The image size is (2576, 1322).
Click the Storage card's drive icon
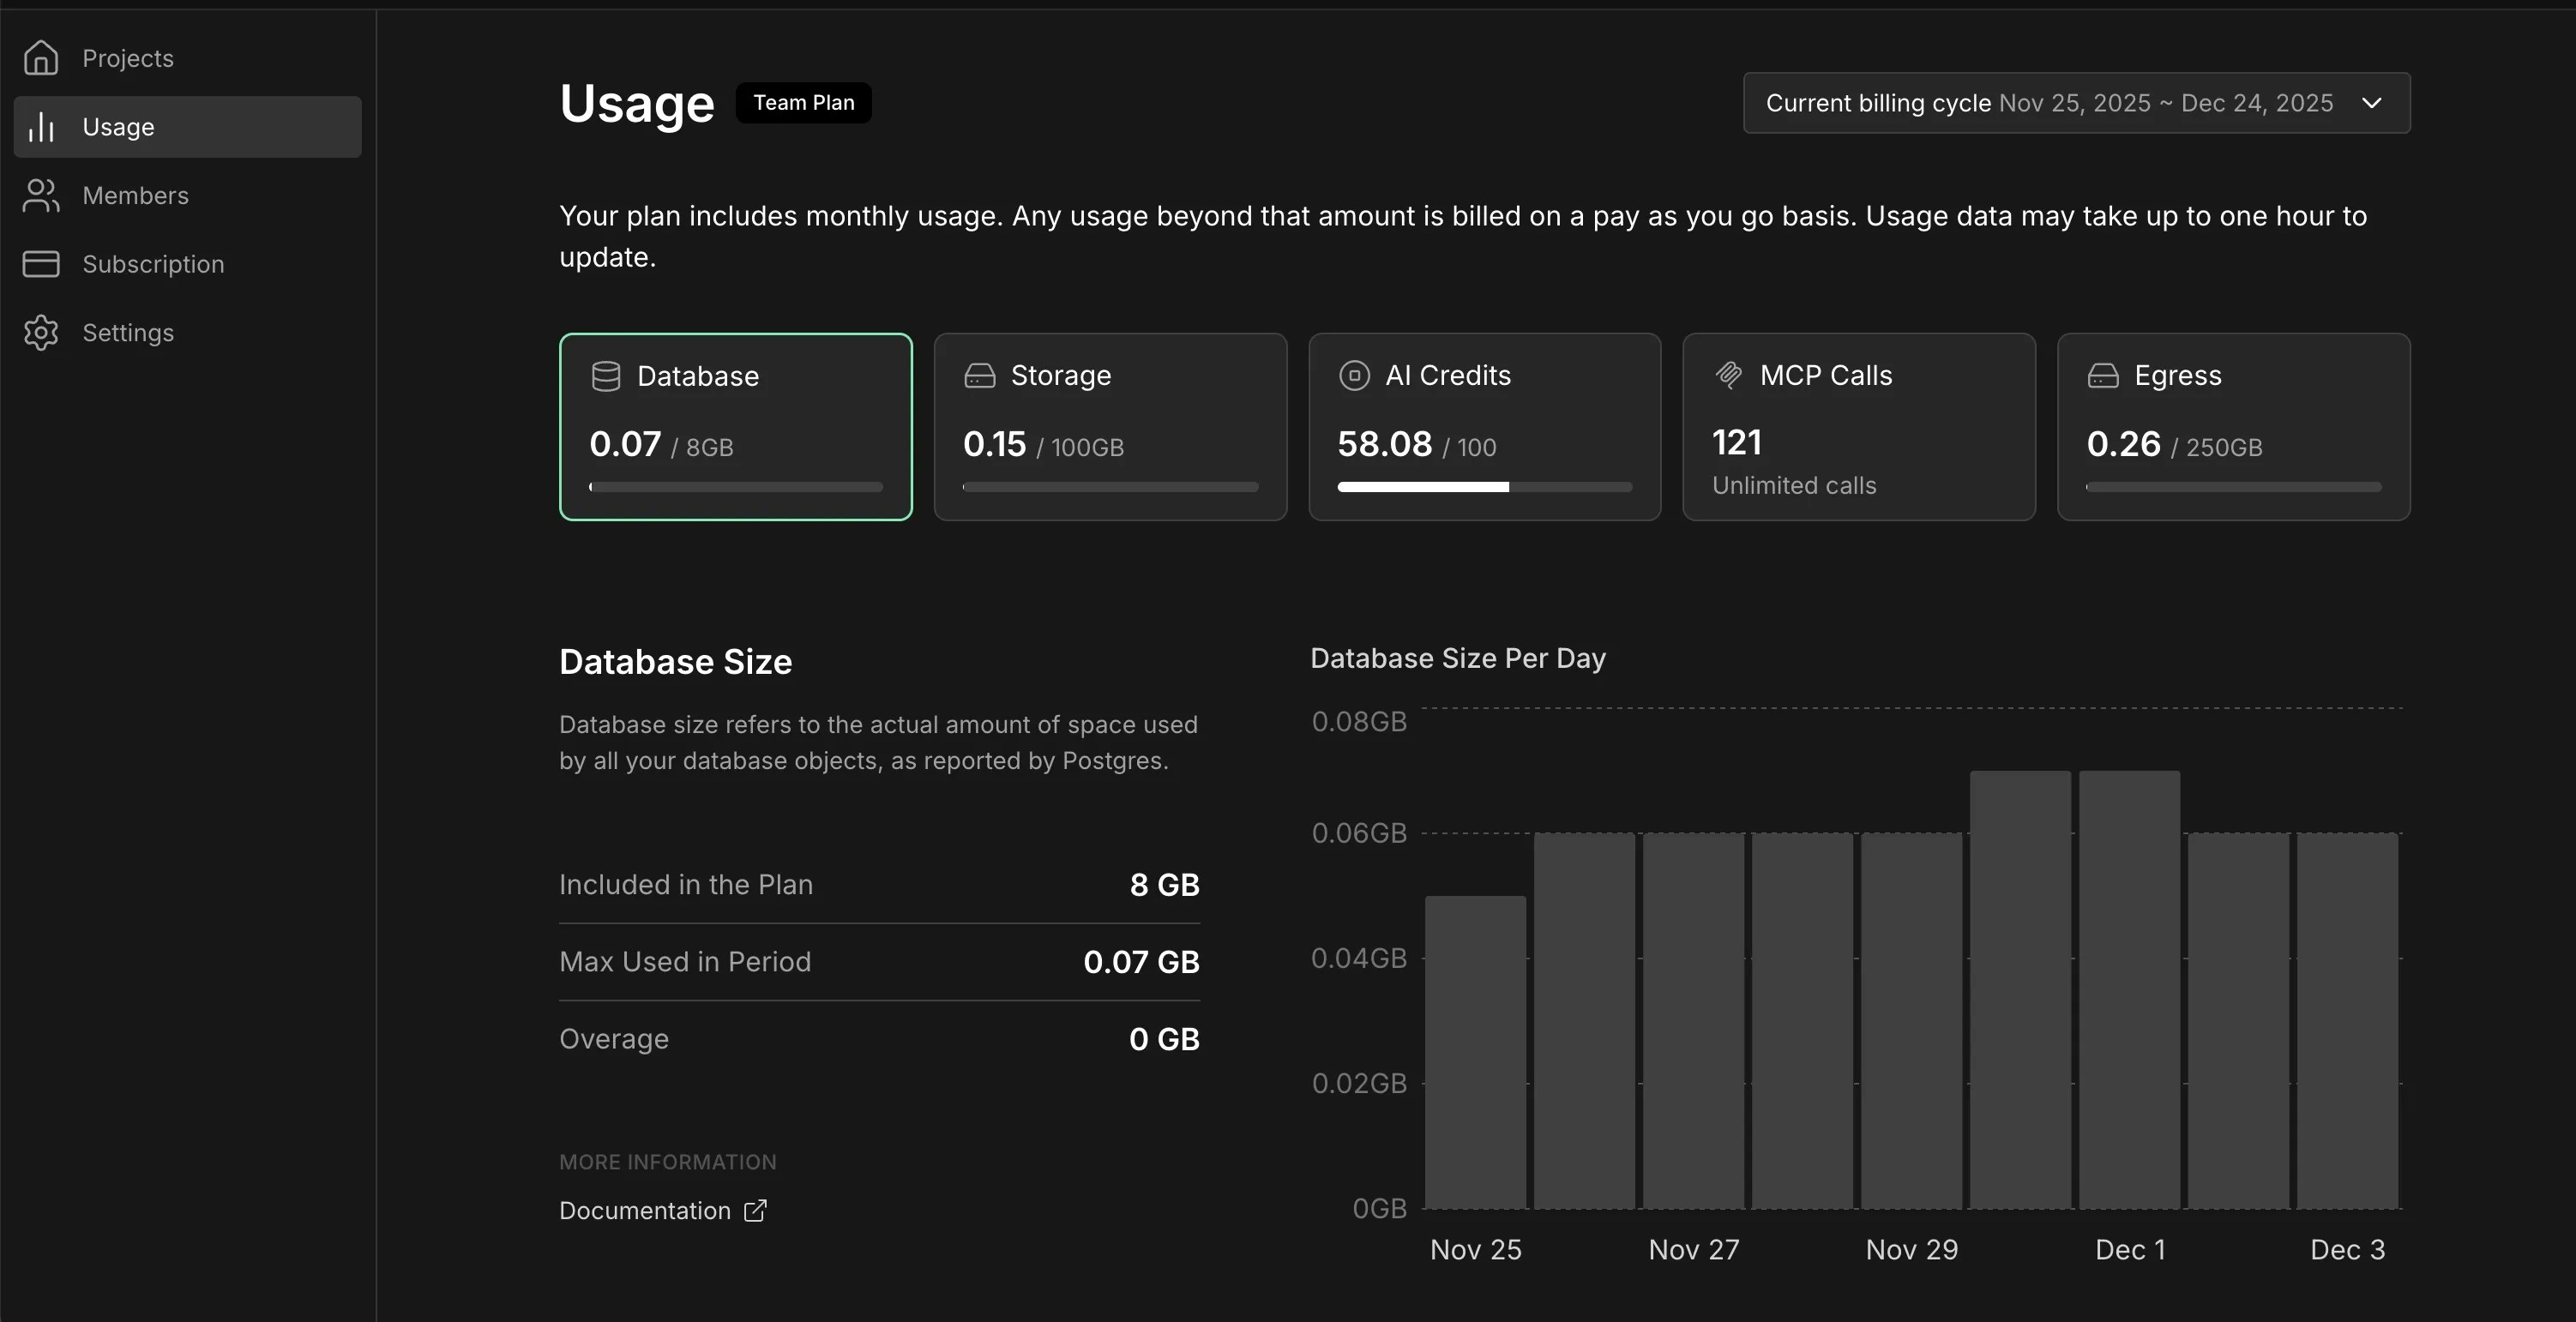979,376
